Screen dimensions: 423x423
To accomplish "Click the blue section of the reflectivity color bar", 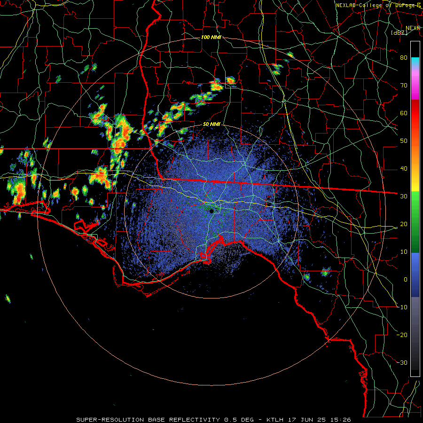I will click(415, 274).
